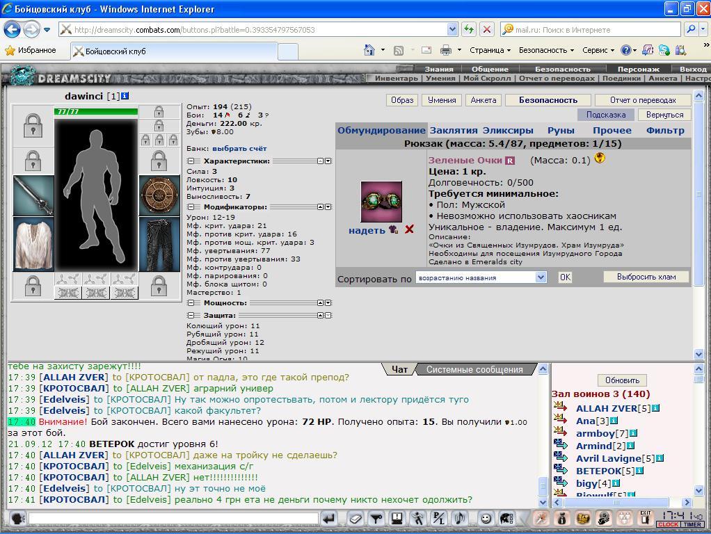Send private message to Armind via arrow icon
Viewport: 711px width, 534px height.
[x=561, y=445]
